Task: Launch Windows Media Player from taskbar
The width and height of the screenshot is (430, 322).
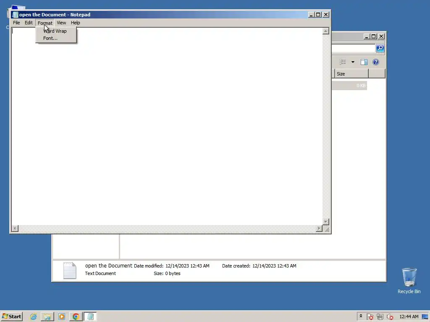Action: (62, 317)
